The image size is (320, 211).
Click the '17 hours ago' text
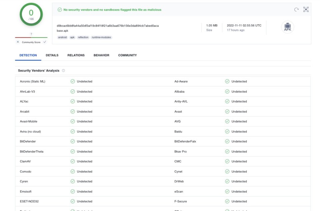[236, 30]
